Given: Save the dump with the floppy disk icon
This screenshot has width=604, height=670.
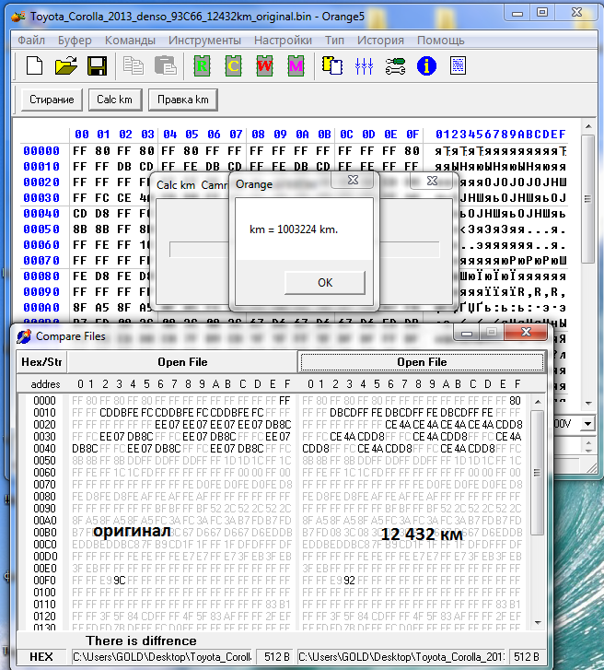Looking at the screenshot, I should tap(96, 65).
